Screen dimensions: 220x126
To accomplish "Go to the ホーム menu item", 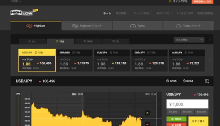I will coord(107,13).
